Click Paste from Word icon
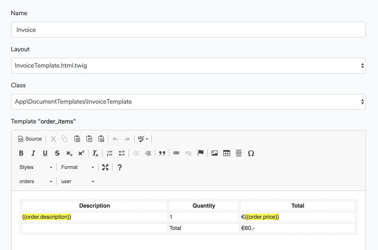The width and height of the screenshot is (378, 250). point(101,139)
